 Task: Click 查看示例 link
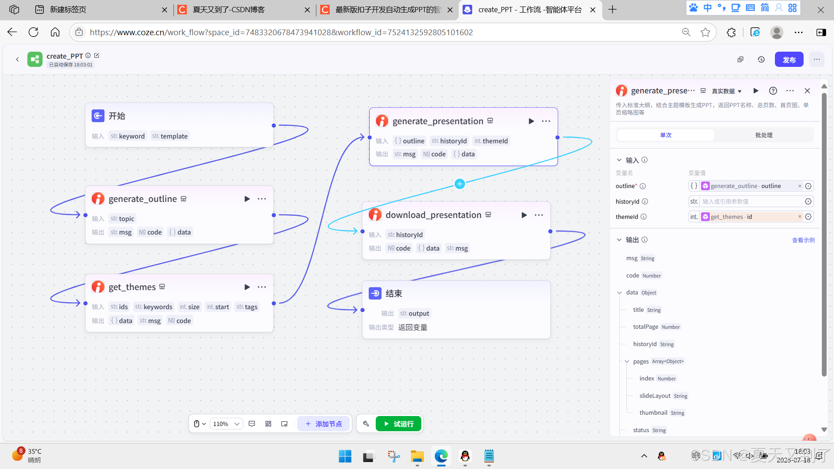[x=803, y=240]
